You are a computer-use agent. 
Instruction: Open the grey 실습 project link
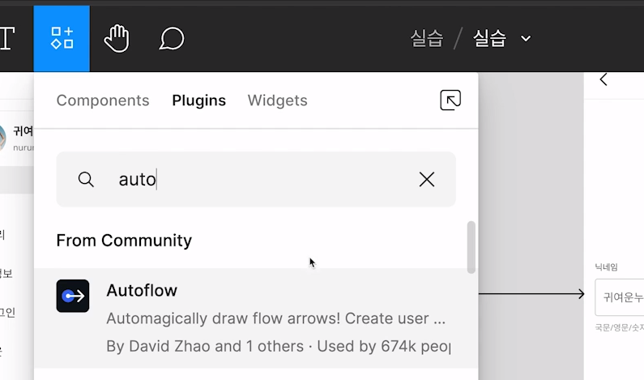point(427,38)
